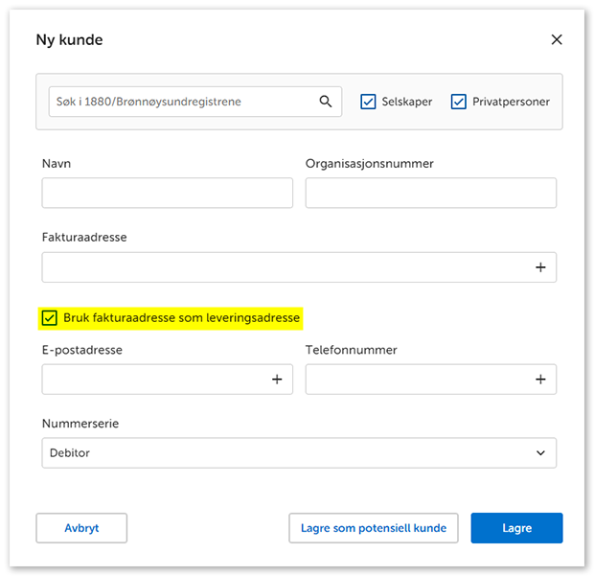Open the Nummerserie Debitor dropdown

coord(287,452)
